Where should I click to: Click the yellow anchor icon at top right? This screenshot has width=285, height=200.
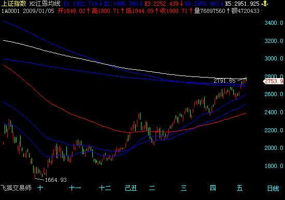click(265, 4)
